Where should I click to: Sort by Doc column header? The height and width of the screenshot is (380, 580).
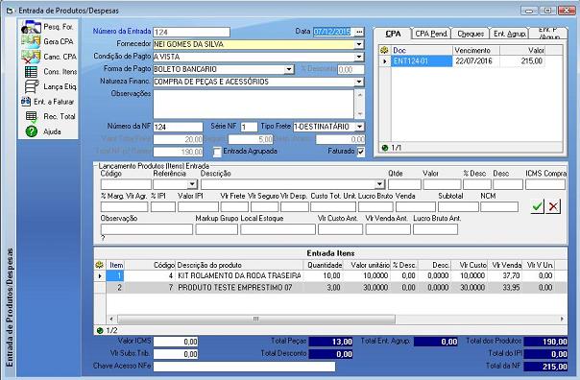pos(422,50)
